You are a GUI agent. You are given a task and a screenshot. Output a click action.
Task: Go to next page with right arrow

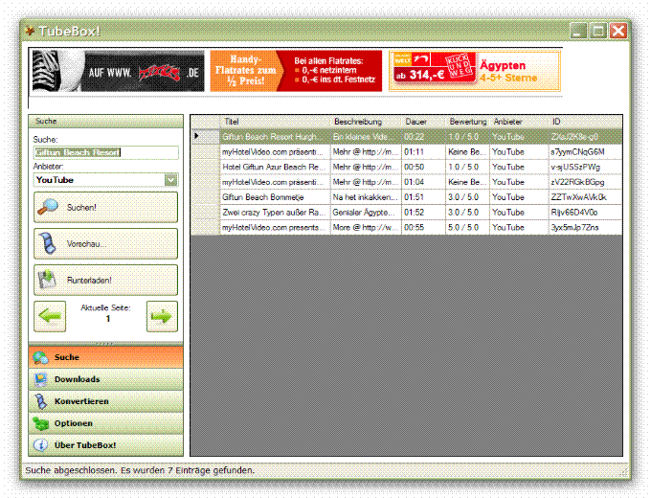click(163, 315)
